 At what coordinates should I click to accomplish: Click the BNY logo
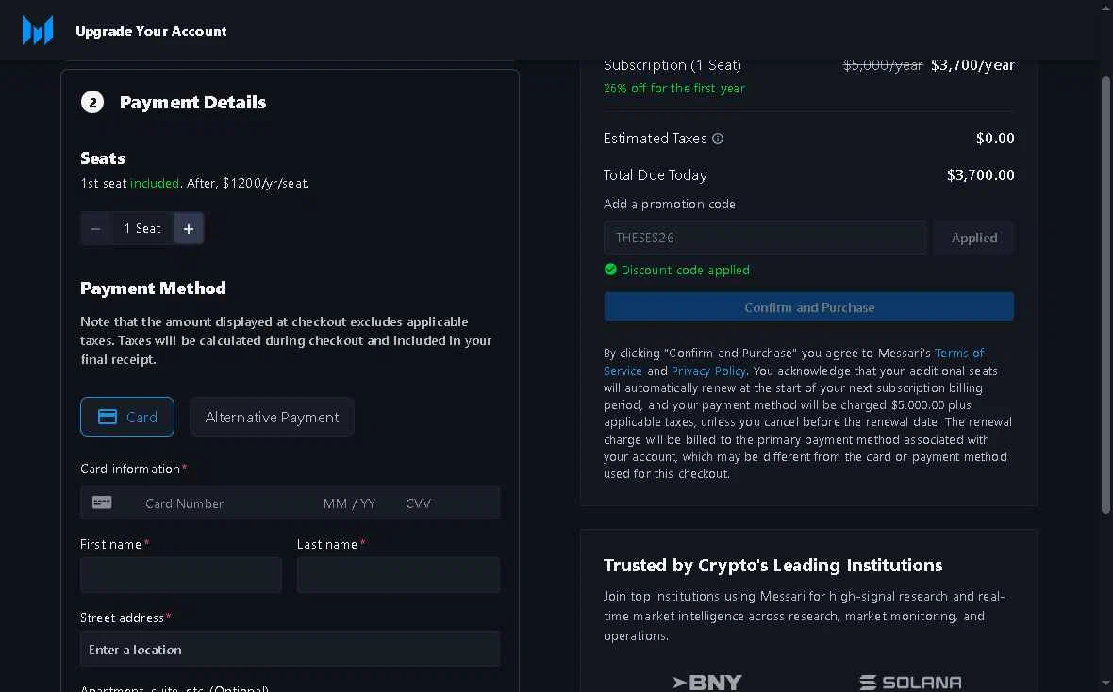click(x=707, y=682)
